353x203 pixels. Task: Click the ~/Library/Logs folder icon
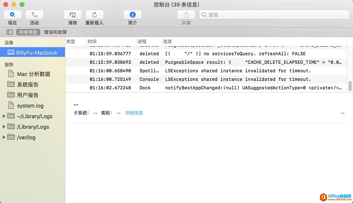11,116
